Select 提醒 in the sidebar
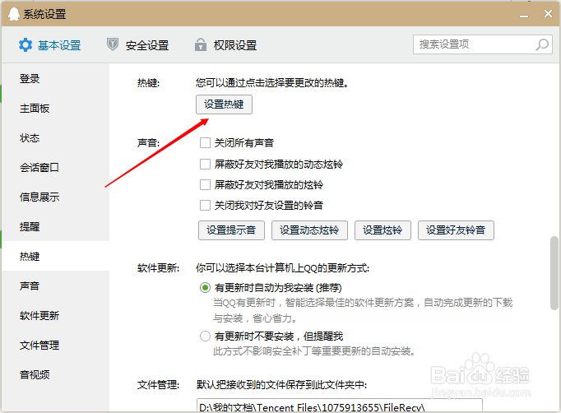This screenshot has height=413, width=561. 55,226
